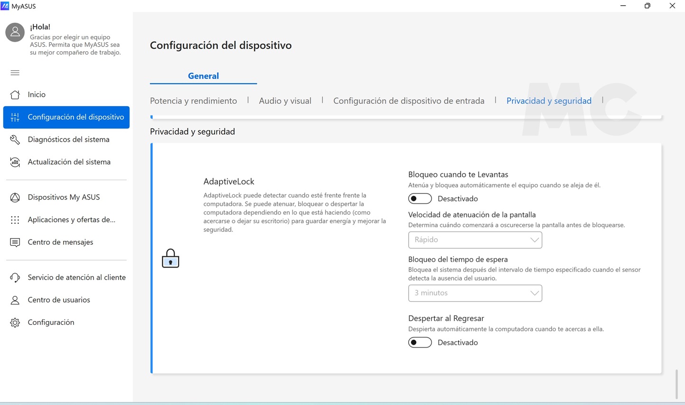
Task: Click the Inicio home icon
Action: point(15,94)
